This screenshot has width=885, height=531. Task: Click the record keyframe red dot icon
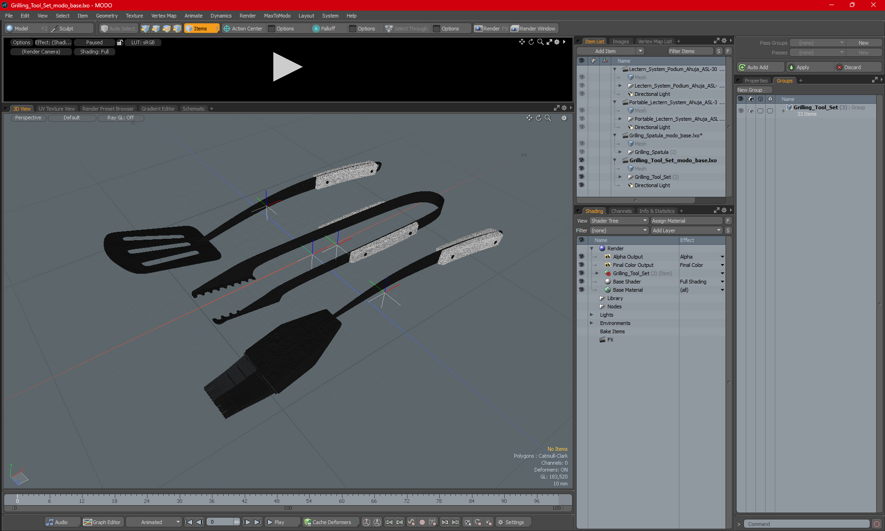click(x=422, y=522)
